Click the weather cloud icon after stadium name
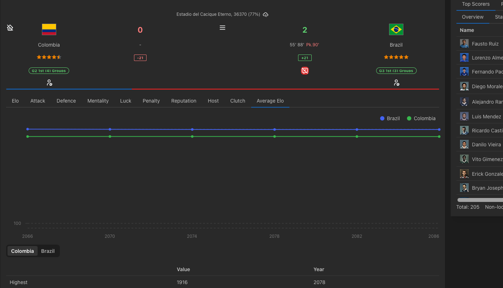The width and height of the screenshot is (503, 288). click(265, 15)
